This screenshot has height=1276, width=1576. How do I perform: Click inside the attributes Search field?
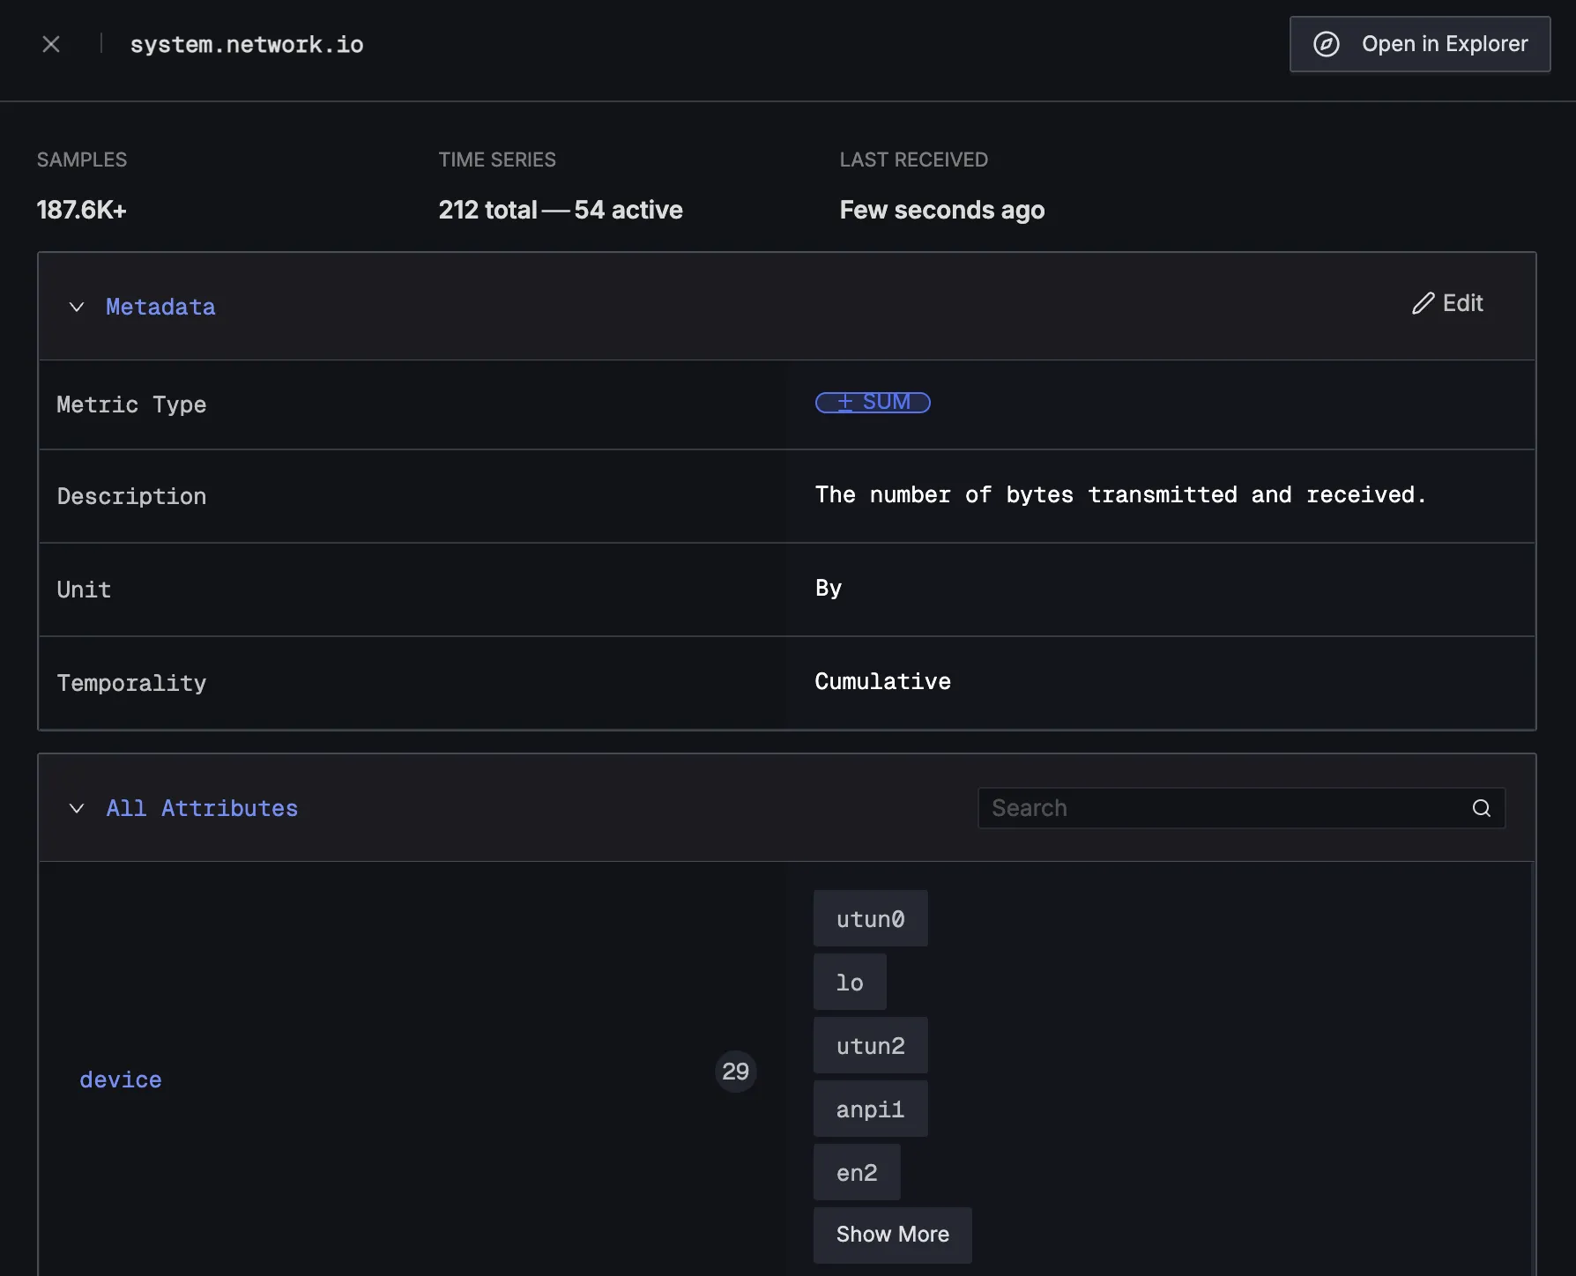(1190, 807)
